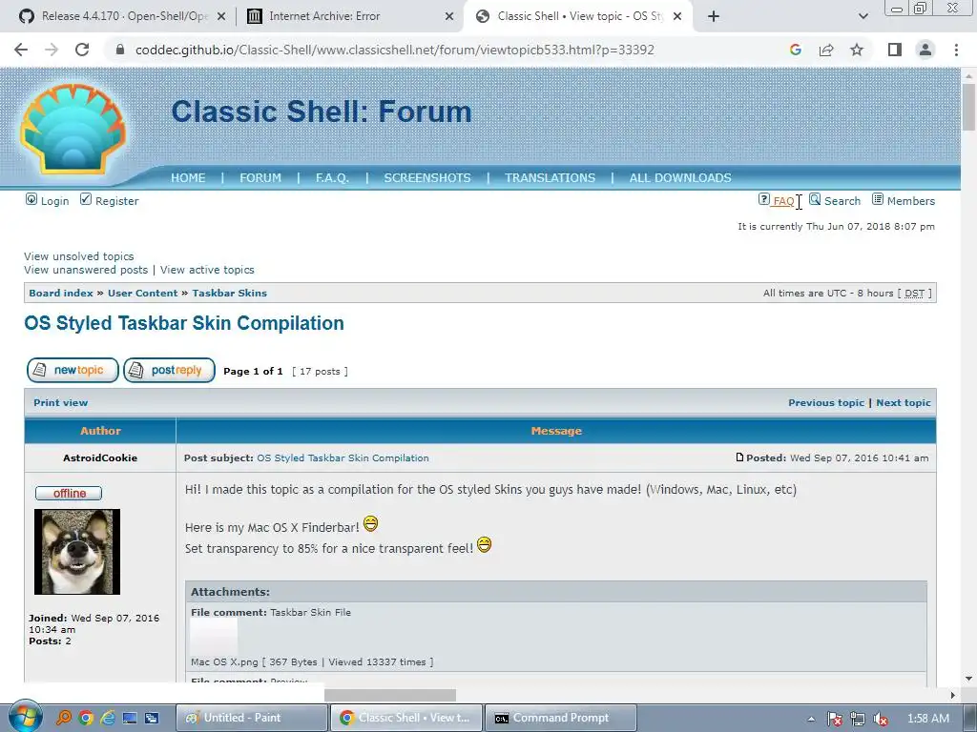Click the Google icon in address bar
Screen dimensions: 977x732
tap(795, 50)
